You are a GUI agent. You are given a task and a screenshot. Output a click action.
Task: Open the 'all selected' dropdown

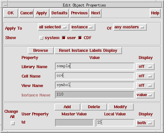[53, 27]
